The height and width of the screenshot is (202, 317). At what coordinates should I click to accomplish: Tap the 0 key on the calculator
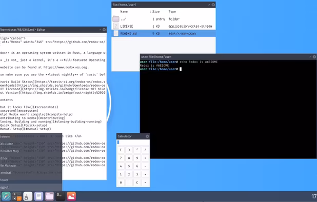pyautogui.click(x=121, y=183)
